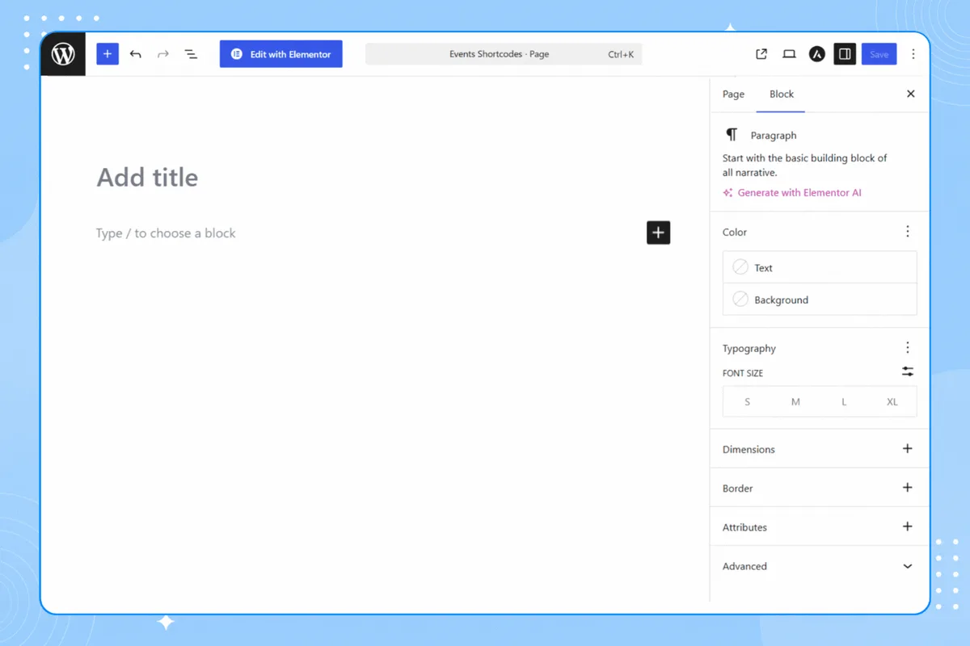Open the block inserter plus button in toolbar
This screenshot has height=646, width=970.
(108, 54)
